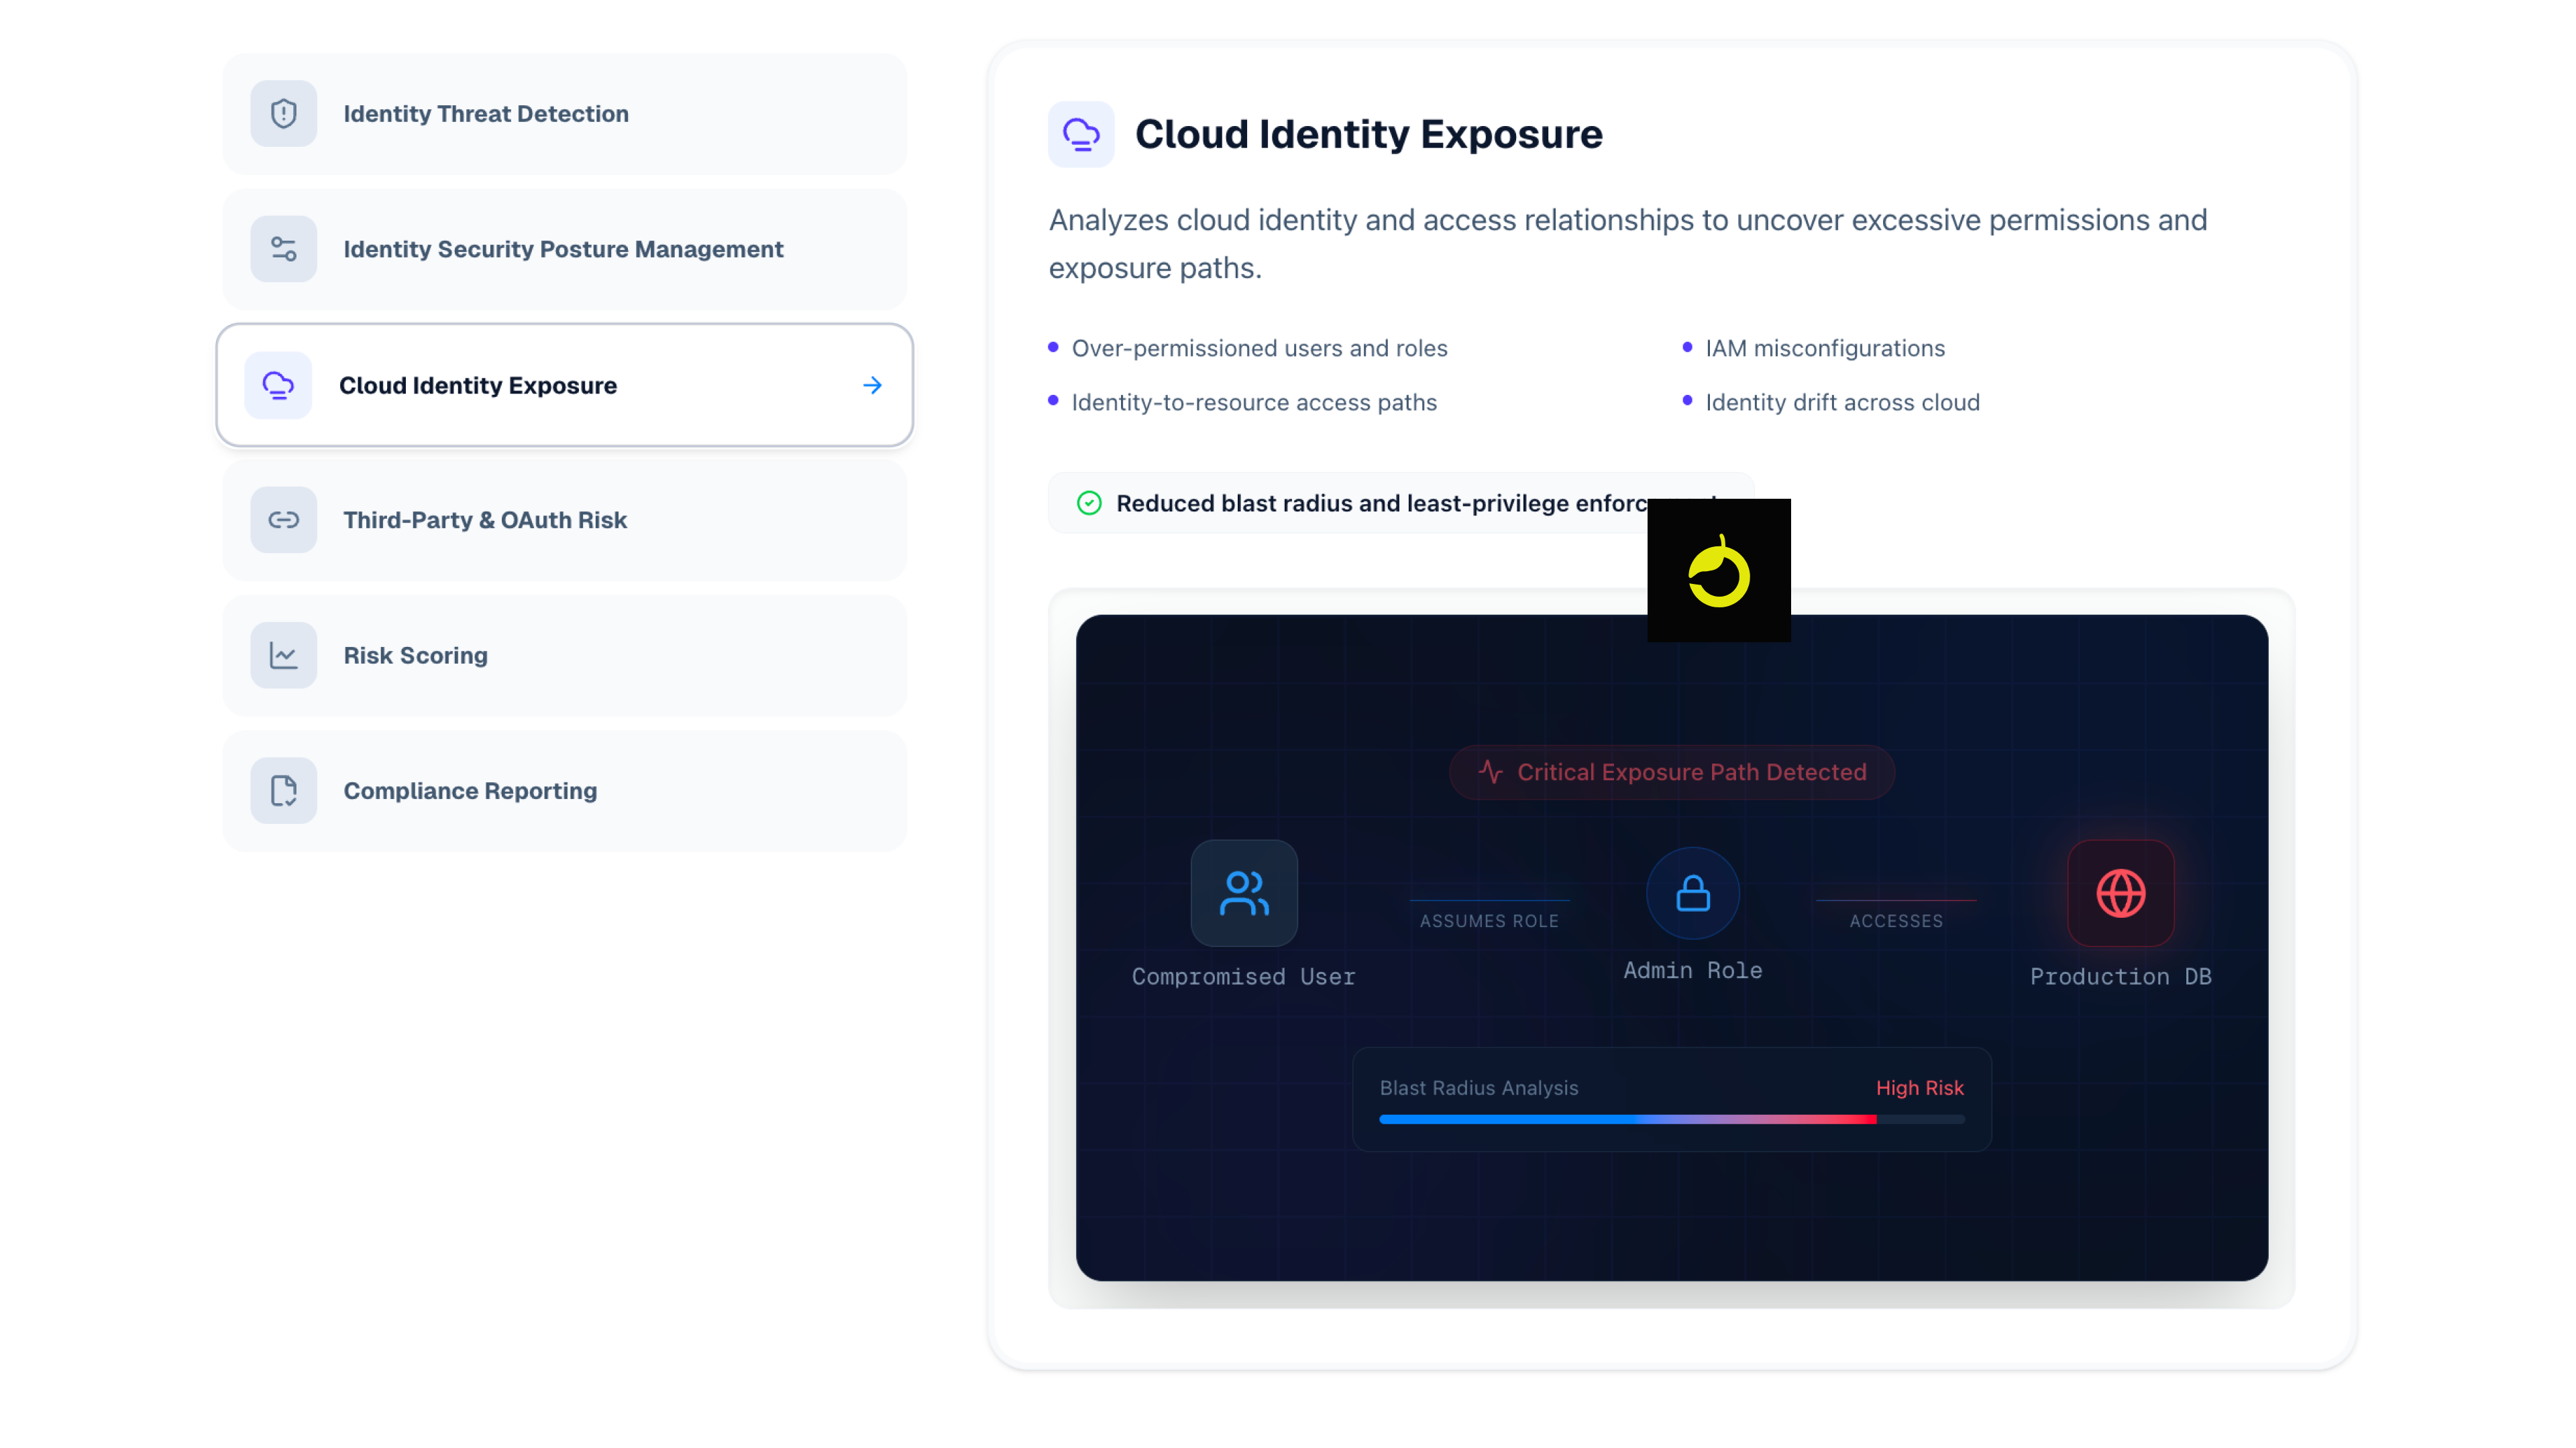Switch to the Risk Scoring tab
The image size is (2576, 1448).
coord(415,656)
